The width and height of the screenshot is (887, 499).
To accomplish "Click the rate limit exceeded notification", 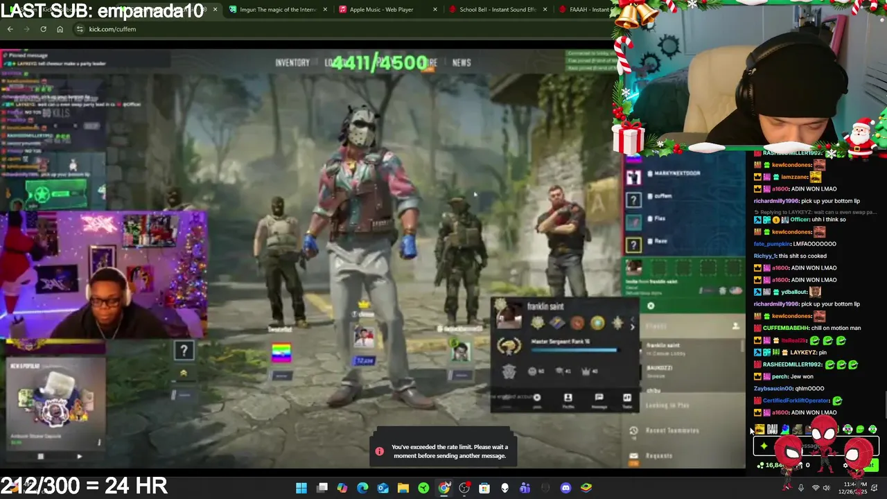I will point(443,451).
